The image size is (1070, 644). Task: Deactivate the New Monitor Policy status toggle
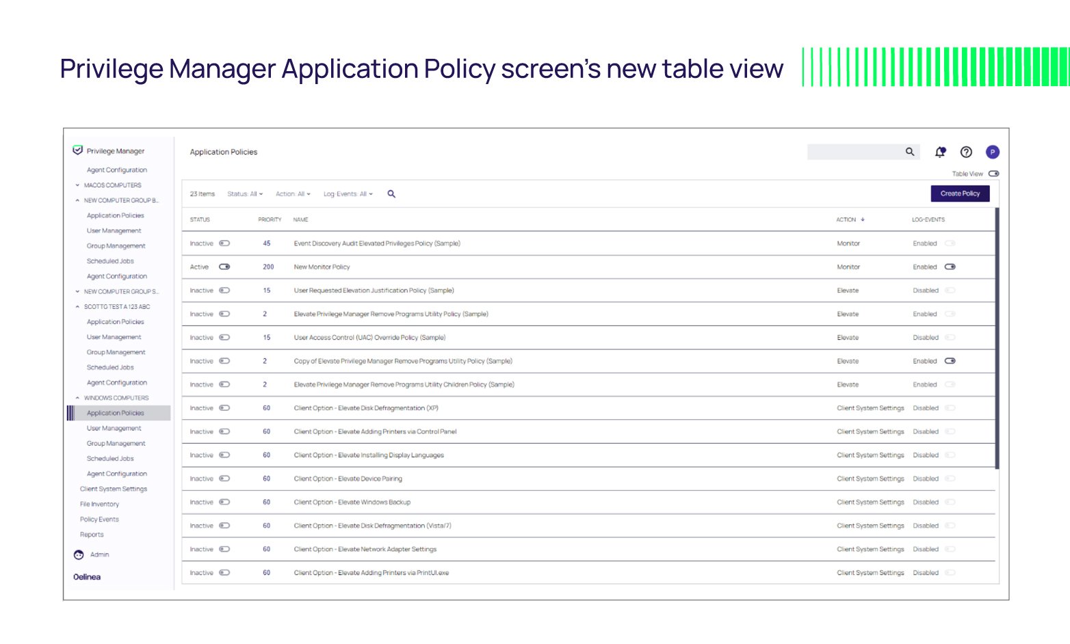(x=226, y=267)
